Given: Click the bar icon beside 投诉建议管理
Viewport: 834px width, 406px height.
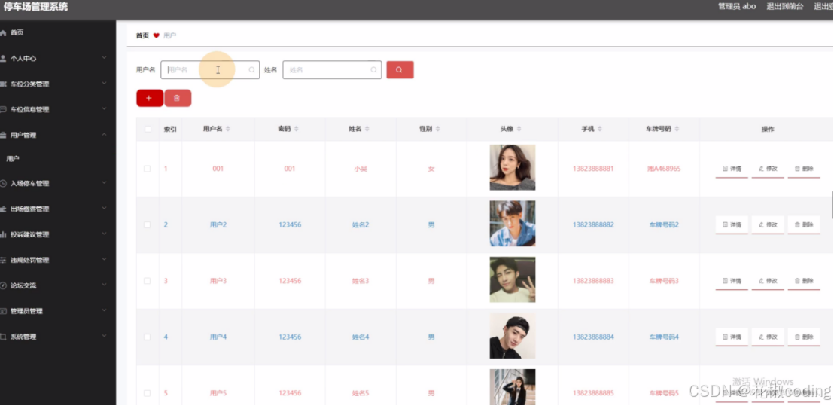Looking at the screenshot, I should [x=3, y=235].
